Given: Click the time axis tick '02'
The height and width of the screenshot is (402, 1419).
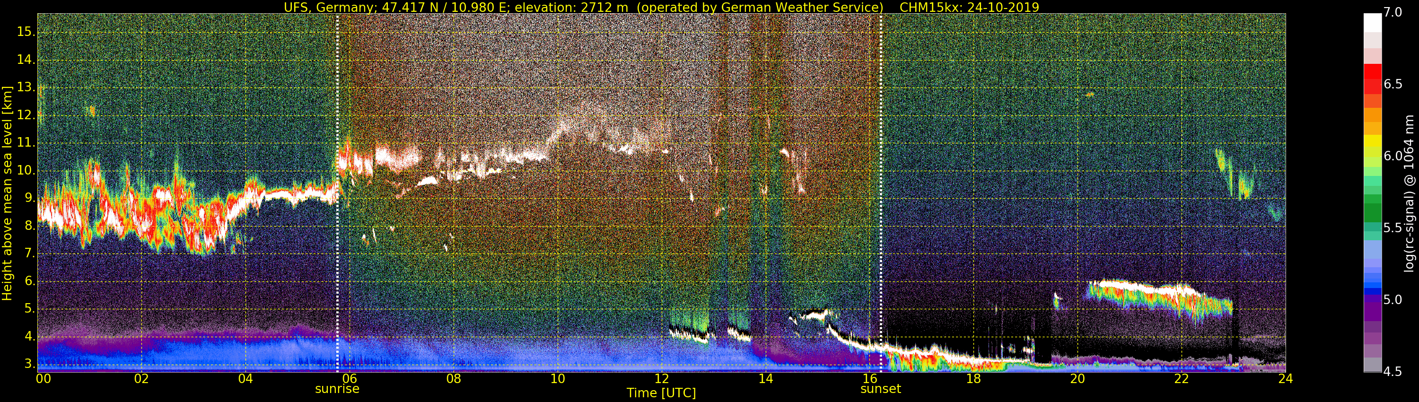Looking at the screenshot, I should [141, 379].
